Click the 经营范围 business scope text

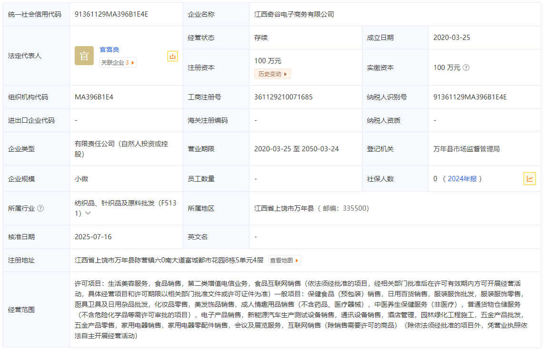301,309
